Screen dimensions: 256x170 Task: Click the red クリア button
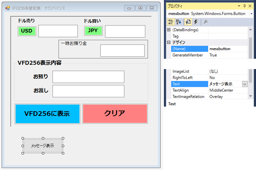(x=115, y=114)
